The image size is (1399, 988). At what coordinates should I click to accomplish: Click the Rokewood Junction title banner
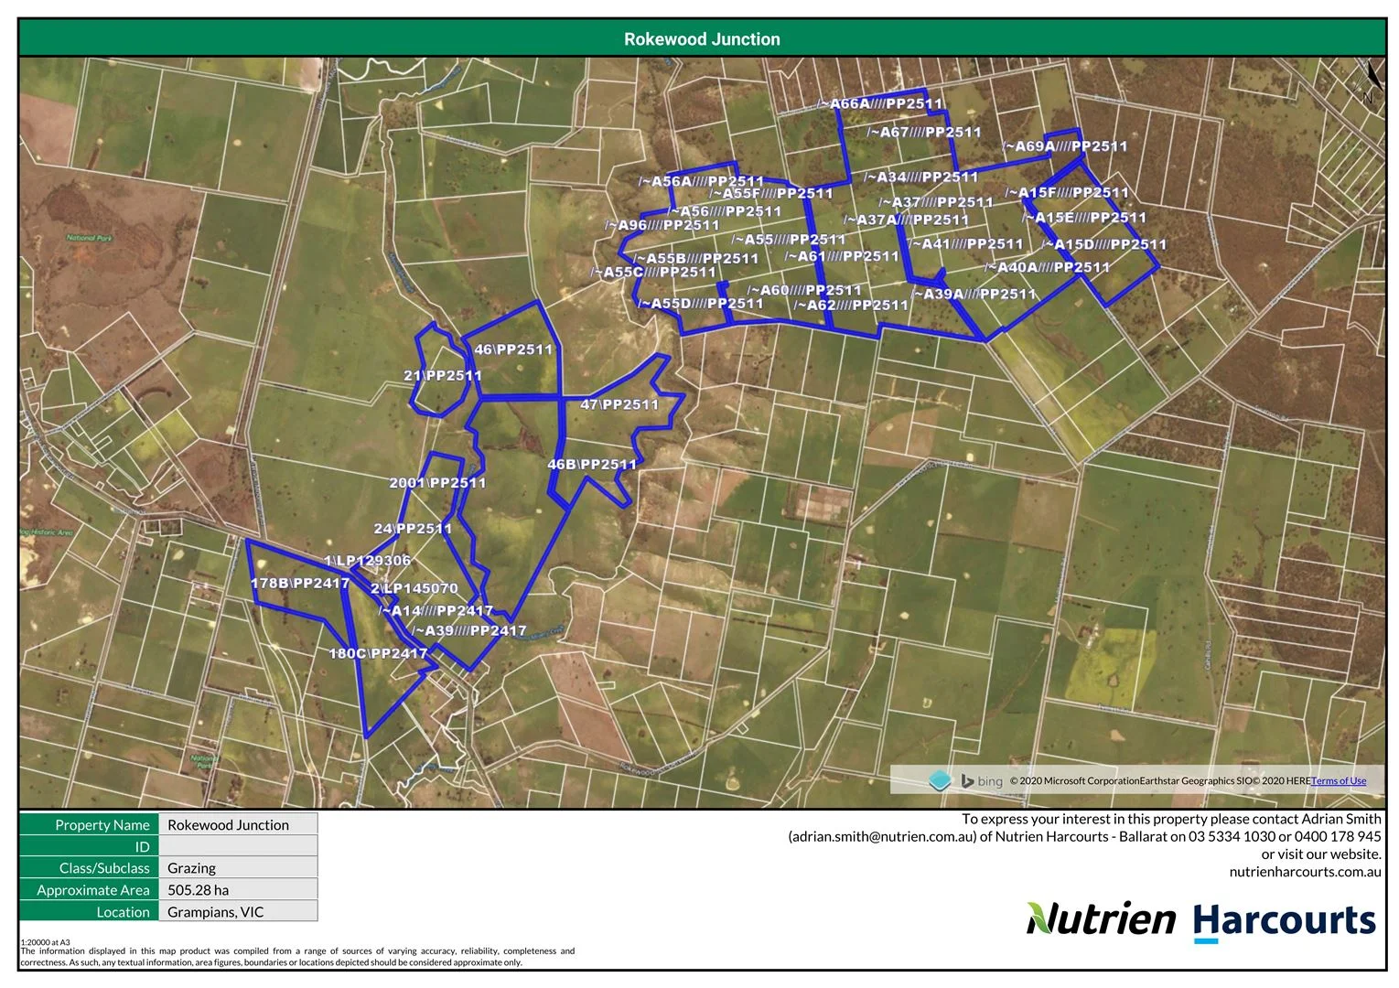pos(702,39)
